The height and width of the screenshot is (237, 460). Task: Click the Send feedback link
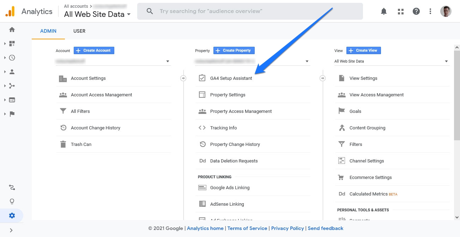tap(326, 228)
